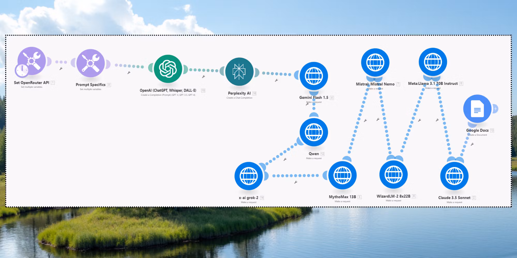Image resolution: width=517 pixels, height=258 pixels.
Task: Click the schedule clock on first module
Action: [x=22, y=70]
